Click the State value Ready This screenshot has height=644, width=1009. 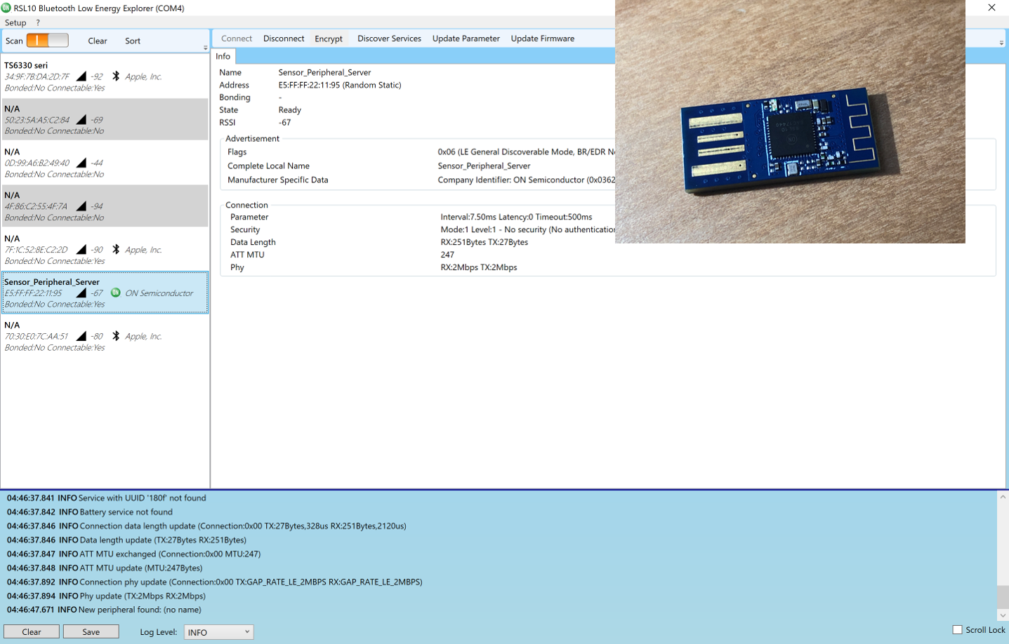tap(290, 110)
